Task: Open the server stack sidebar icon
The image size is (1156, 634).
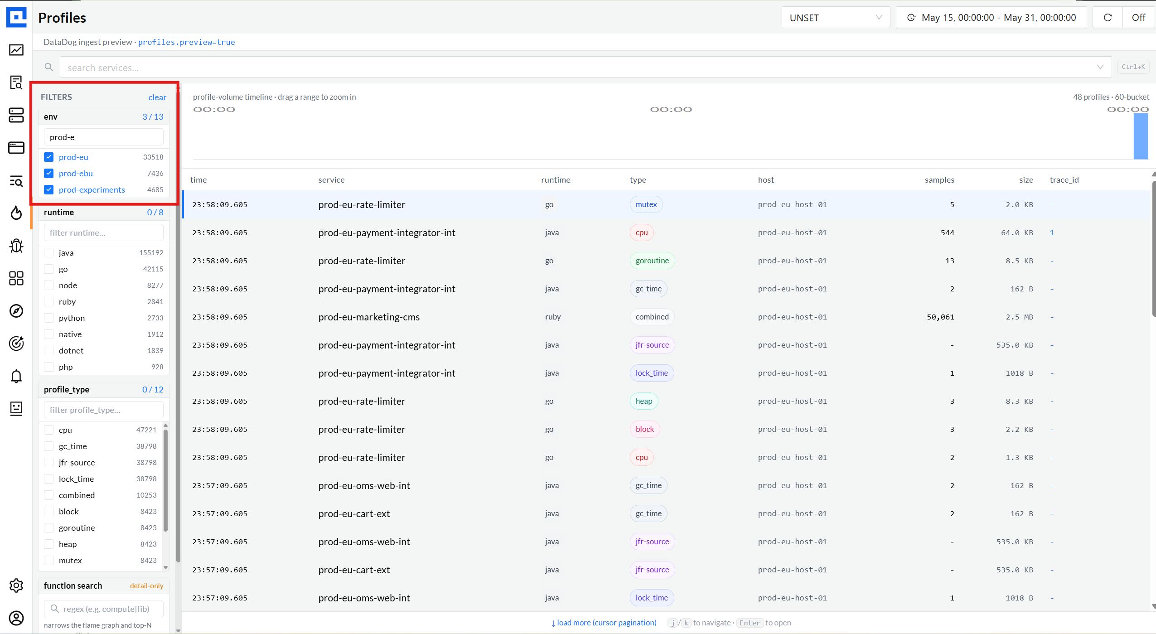Action: 16,115
